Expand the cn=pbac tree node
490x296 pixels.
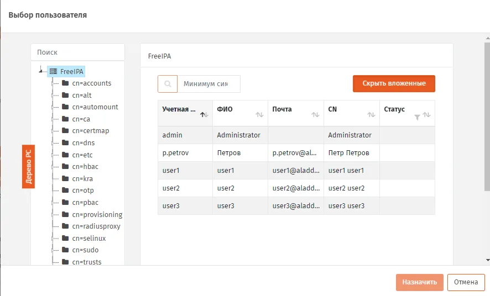tap(52, 203)
